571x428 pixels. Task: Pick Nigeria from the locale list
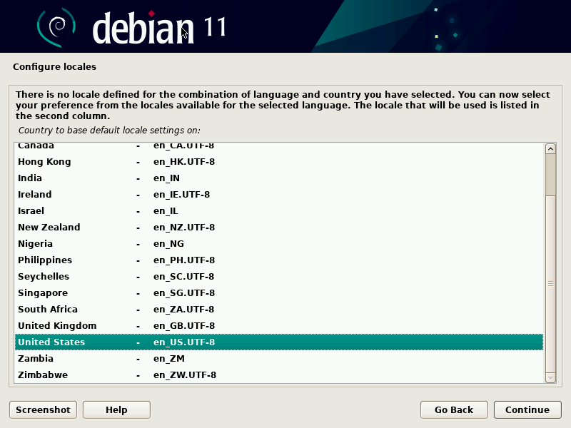pos(36,244)
